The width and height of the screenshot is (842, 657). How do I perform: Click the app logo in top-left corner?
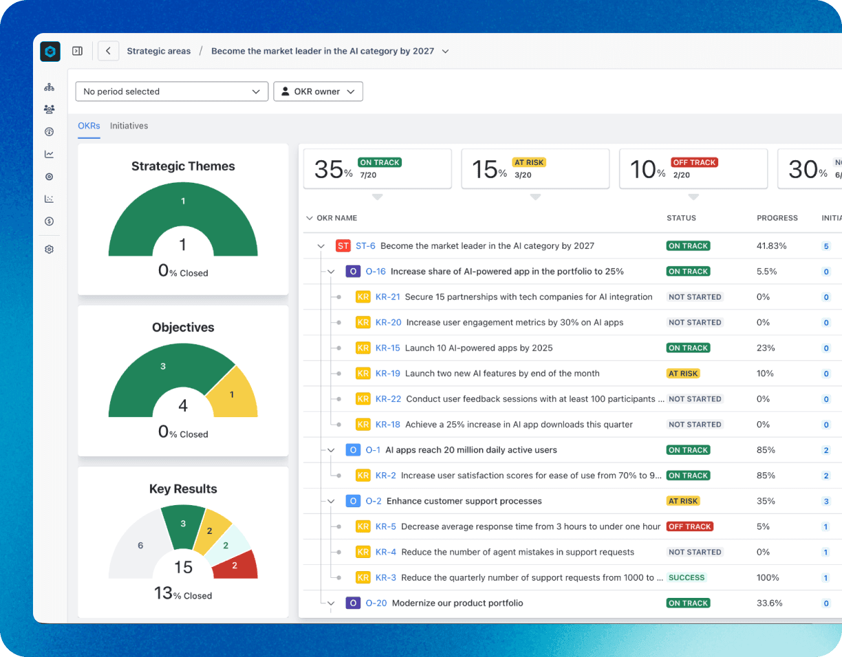pos(50,52)
